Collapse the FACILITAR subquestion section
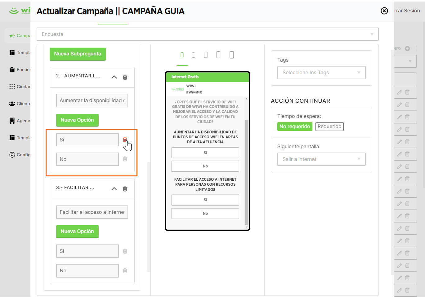Viewport: 425px width, 298px height. tap(114, 189)
